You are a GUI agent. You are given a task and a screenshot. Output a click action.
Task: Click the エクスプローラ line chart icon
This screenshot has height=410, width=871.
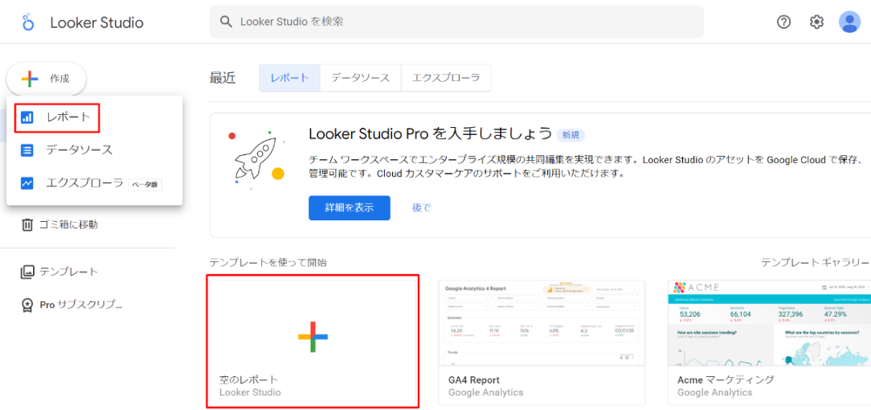pos(27,183)
